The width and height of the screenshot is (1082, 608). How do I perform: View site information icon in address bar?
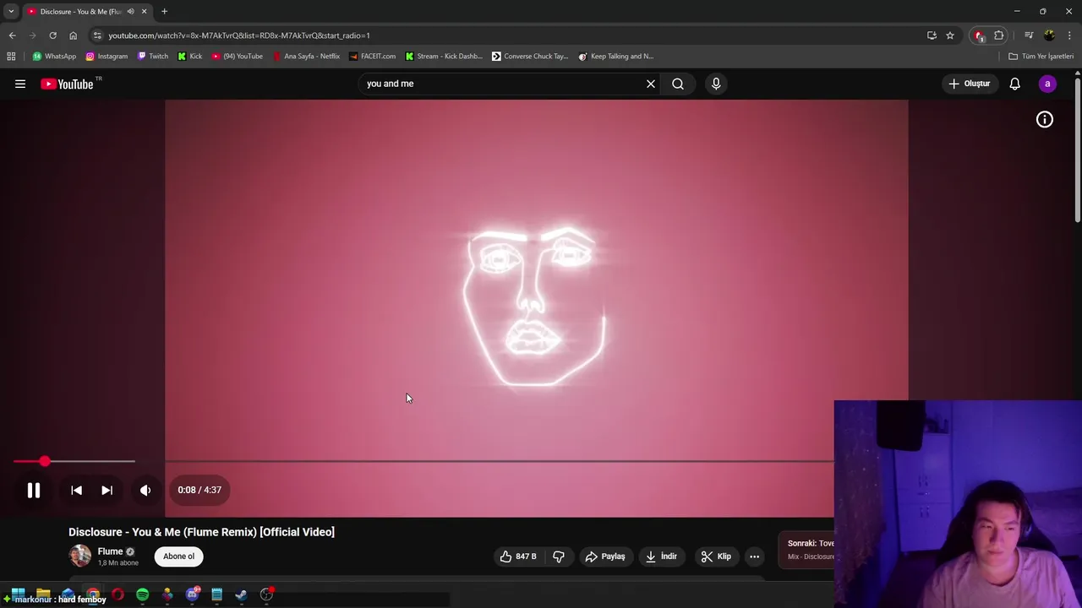(x=98, y=35)
